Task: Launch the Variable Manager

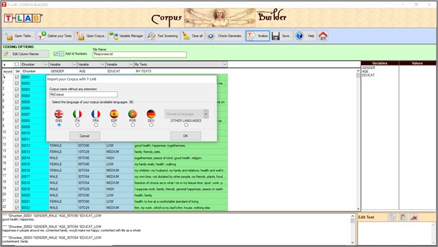Action: pyautogui.click(x=127, y=36)
